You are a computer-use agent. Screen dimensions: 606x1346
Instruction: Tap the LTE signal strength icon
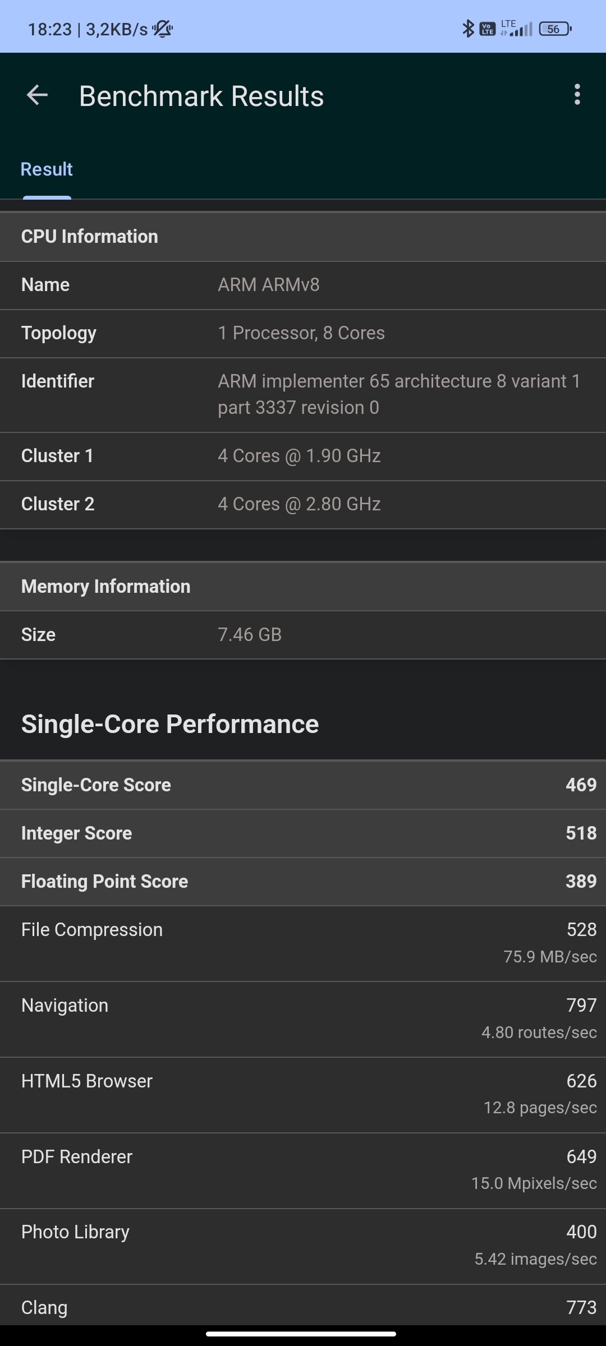tap(517, 29)
